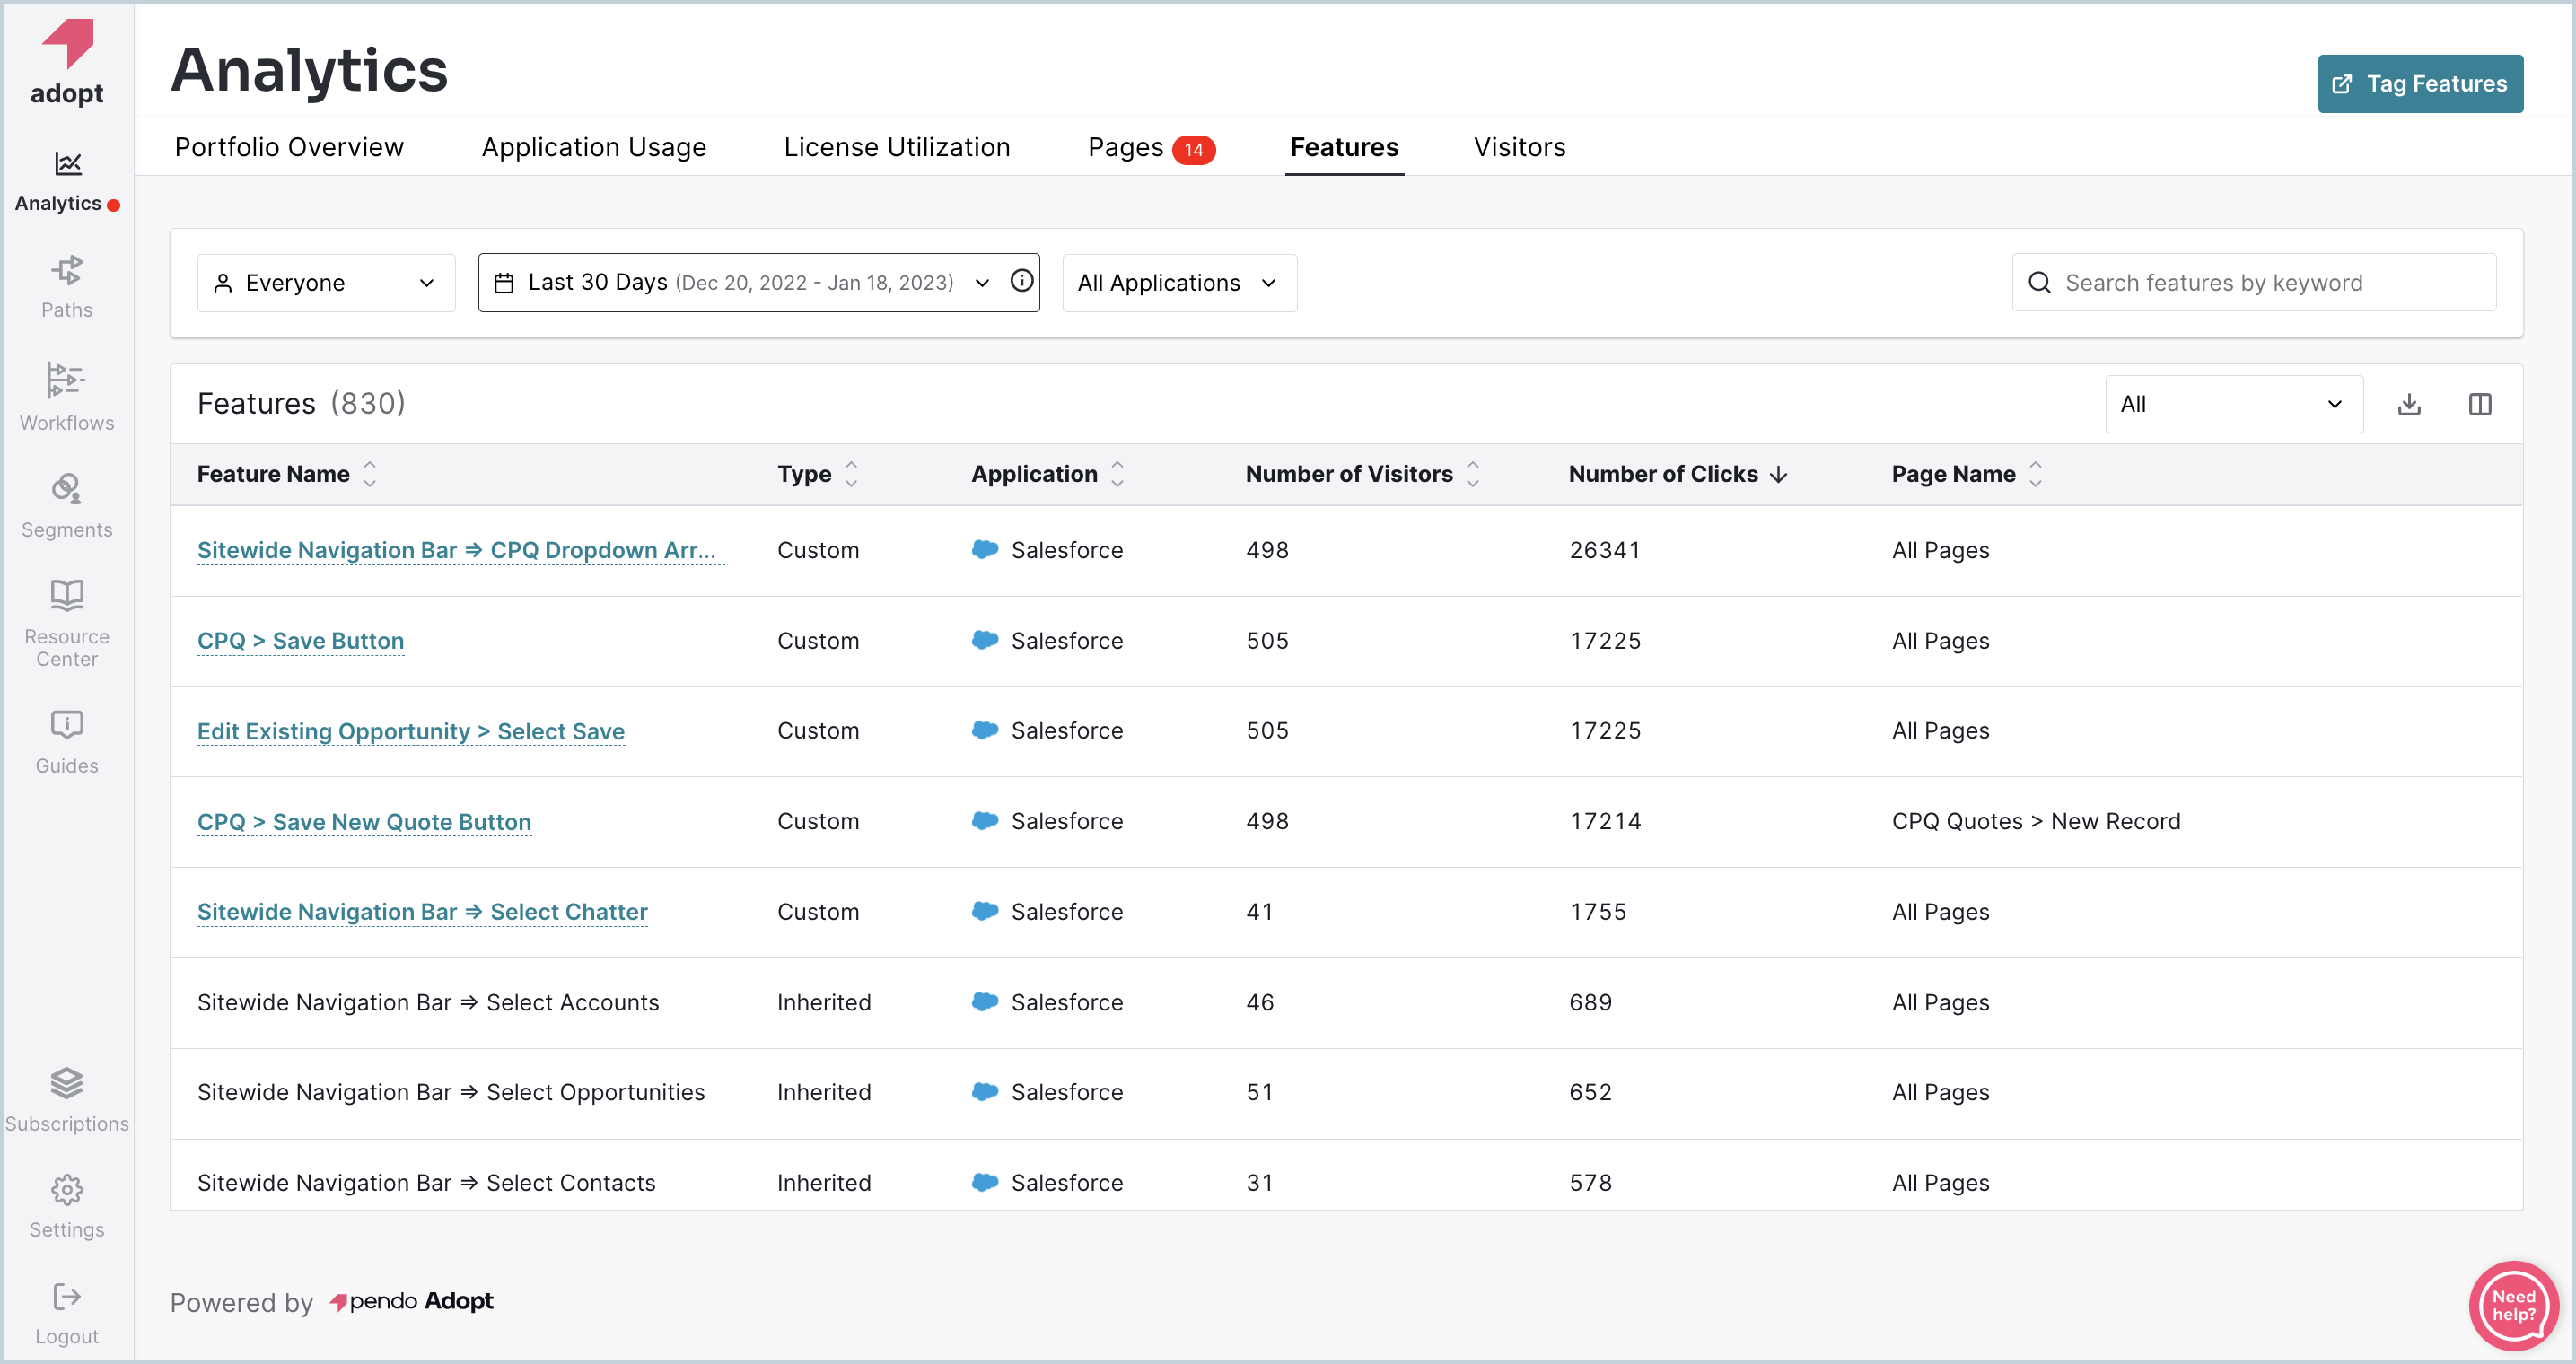2576x1364 pixels.
Task: Open Sitewide Navigation Bar ⇒ CPQ Dropdown Arr... link
Action: tap(460, 550)
